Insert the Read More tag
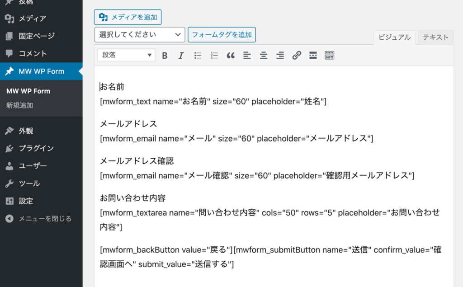Screen dimensions: 463x287 pos(313,56)
